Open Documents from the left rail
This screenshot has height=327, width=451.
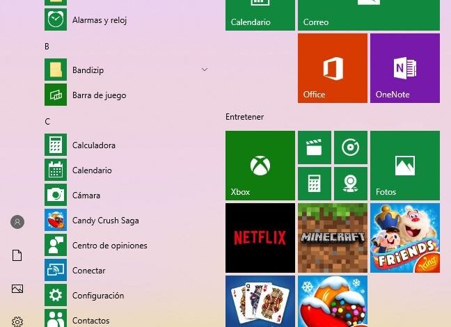pos(17,255)
